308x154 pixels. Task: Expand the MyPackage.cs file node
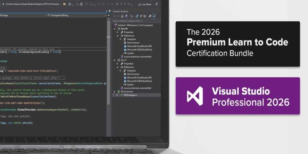pos(117,95)
